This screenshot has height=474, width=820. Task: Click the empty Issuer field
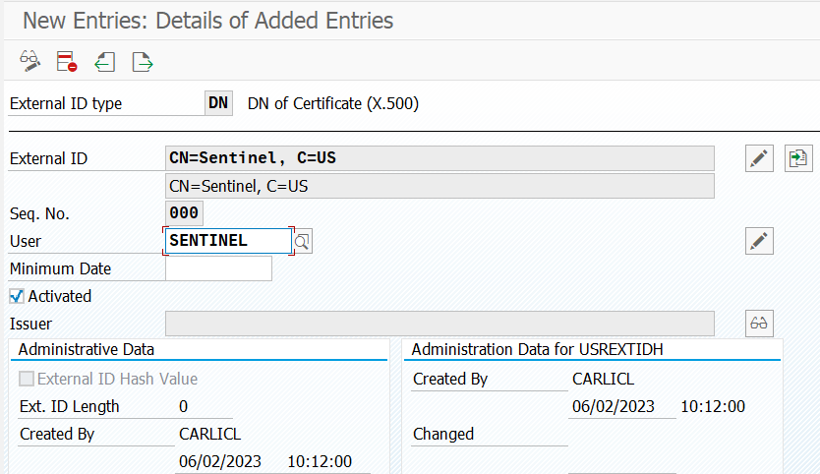439,324
